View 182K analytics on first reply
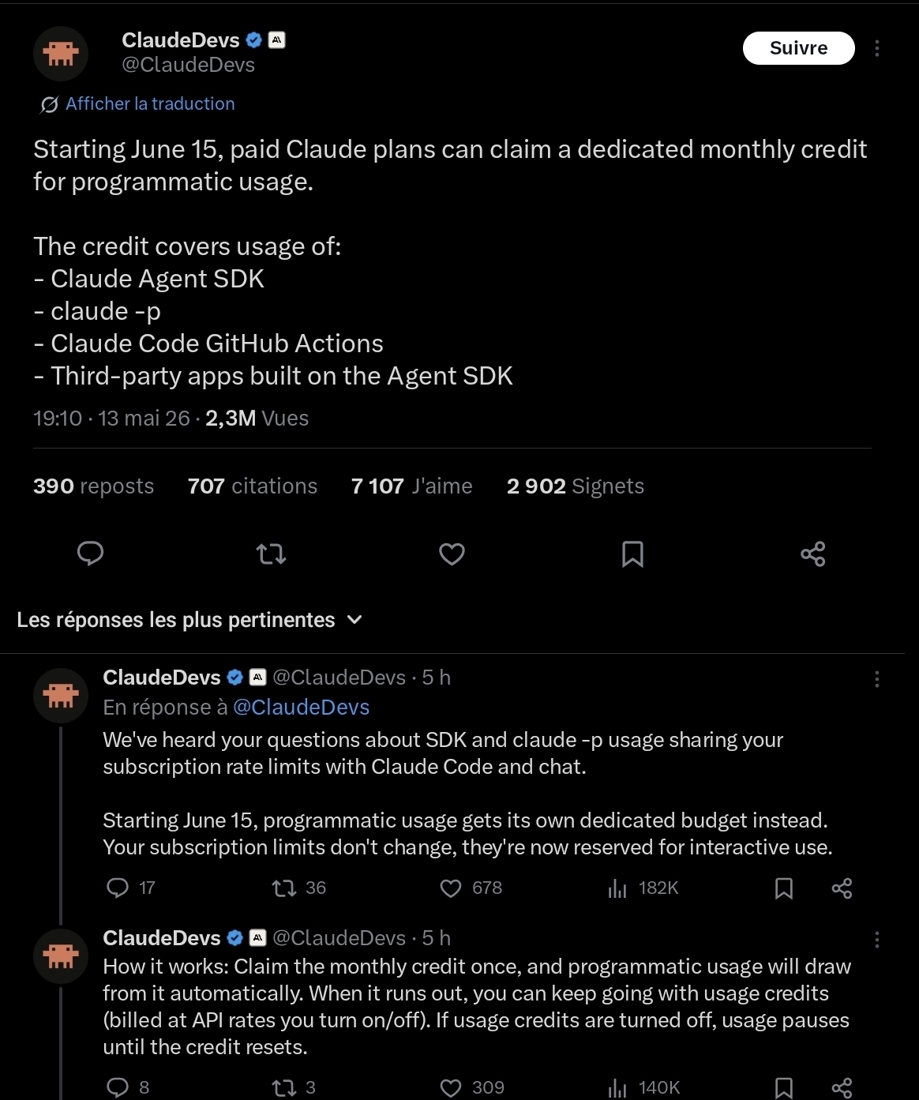 (643, 888)
